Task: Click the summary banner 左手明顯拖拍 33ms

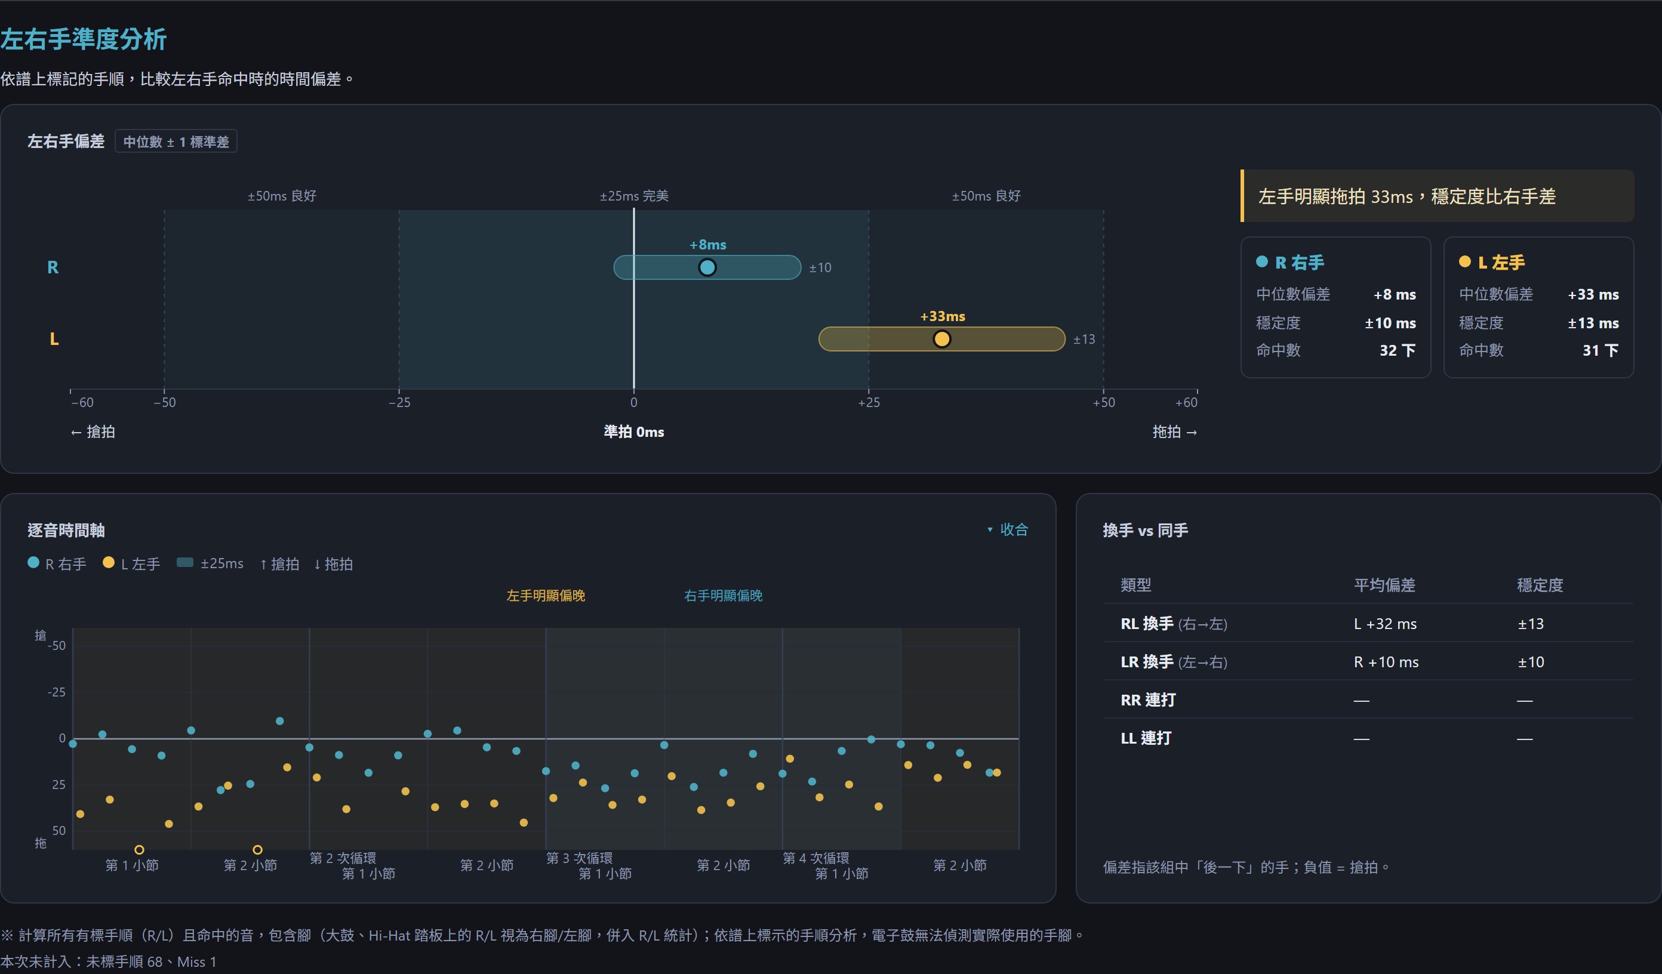Action: [1437, 196]
